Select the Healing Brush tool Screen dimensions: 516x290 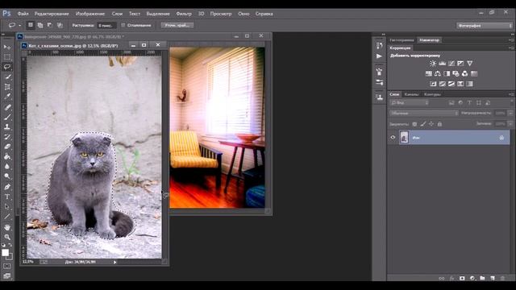coord(7,107)
